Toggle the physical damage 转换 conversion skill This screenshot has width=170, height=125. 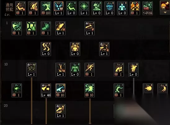[x=148, y=8]
